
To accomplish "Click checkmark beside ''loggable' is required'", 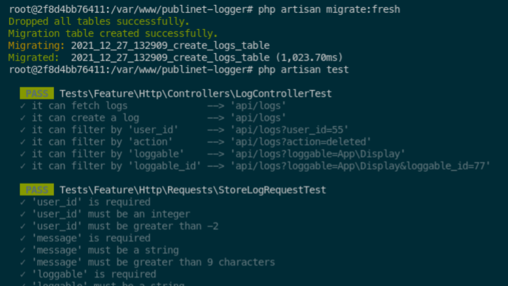I will pos(22,274).
